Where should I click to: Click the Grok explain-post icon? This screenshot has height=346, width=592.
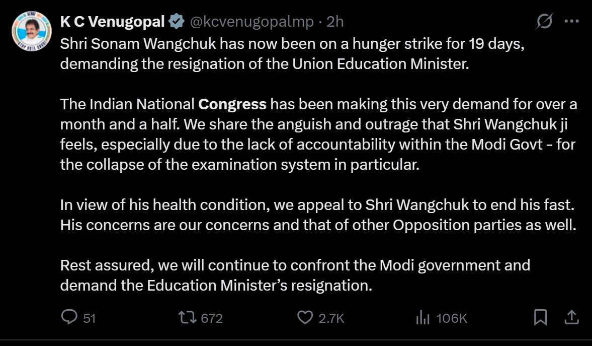click(544, 21)
